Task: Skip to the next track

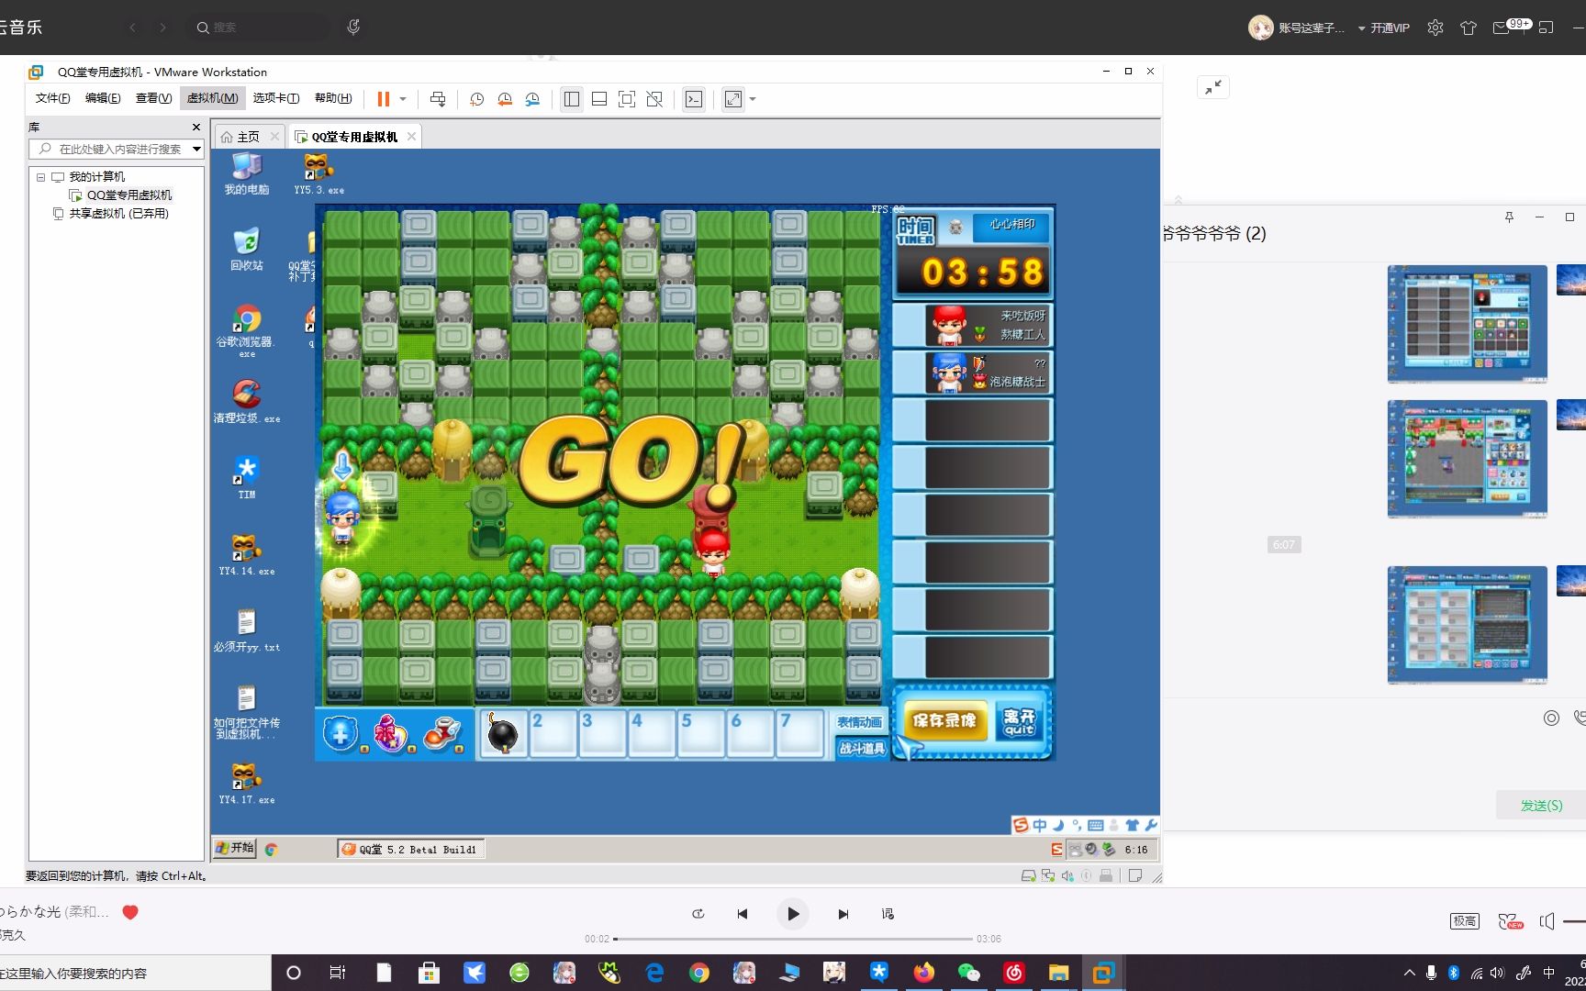Action: pyautogui.click(x=843, y=914)
